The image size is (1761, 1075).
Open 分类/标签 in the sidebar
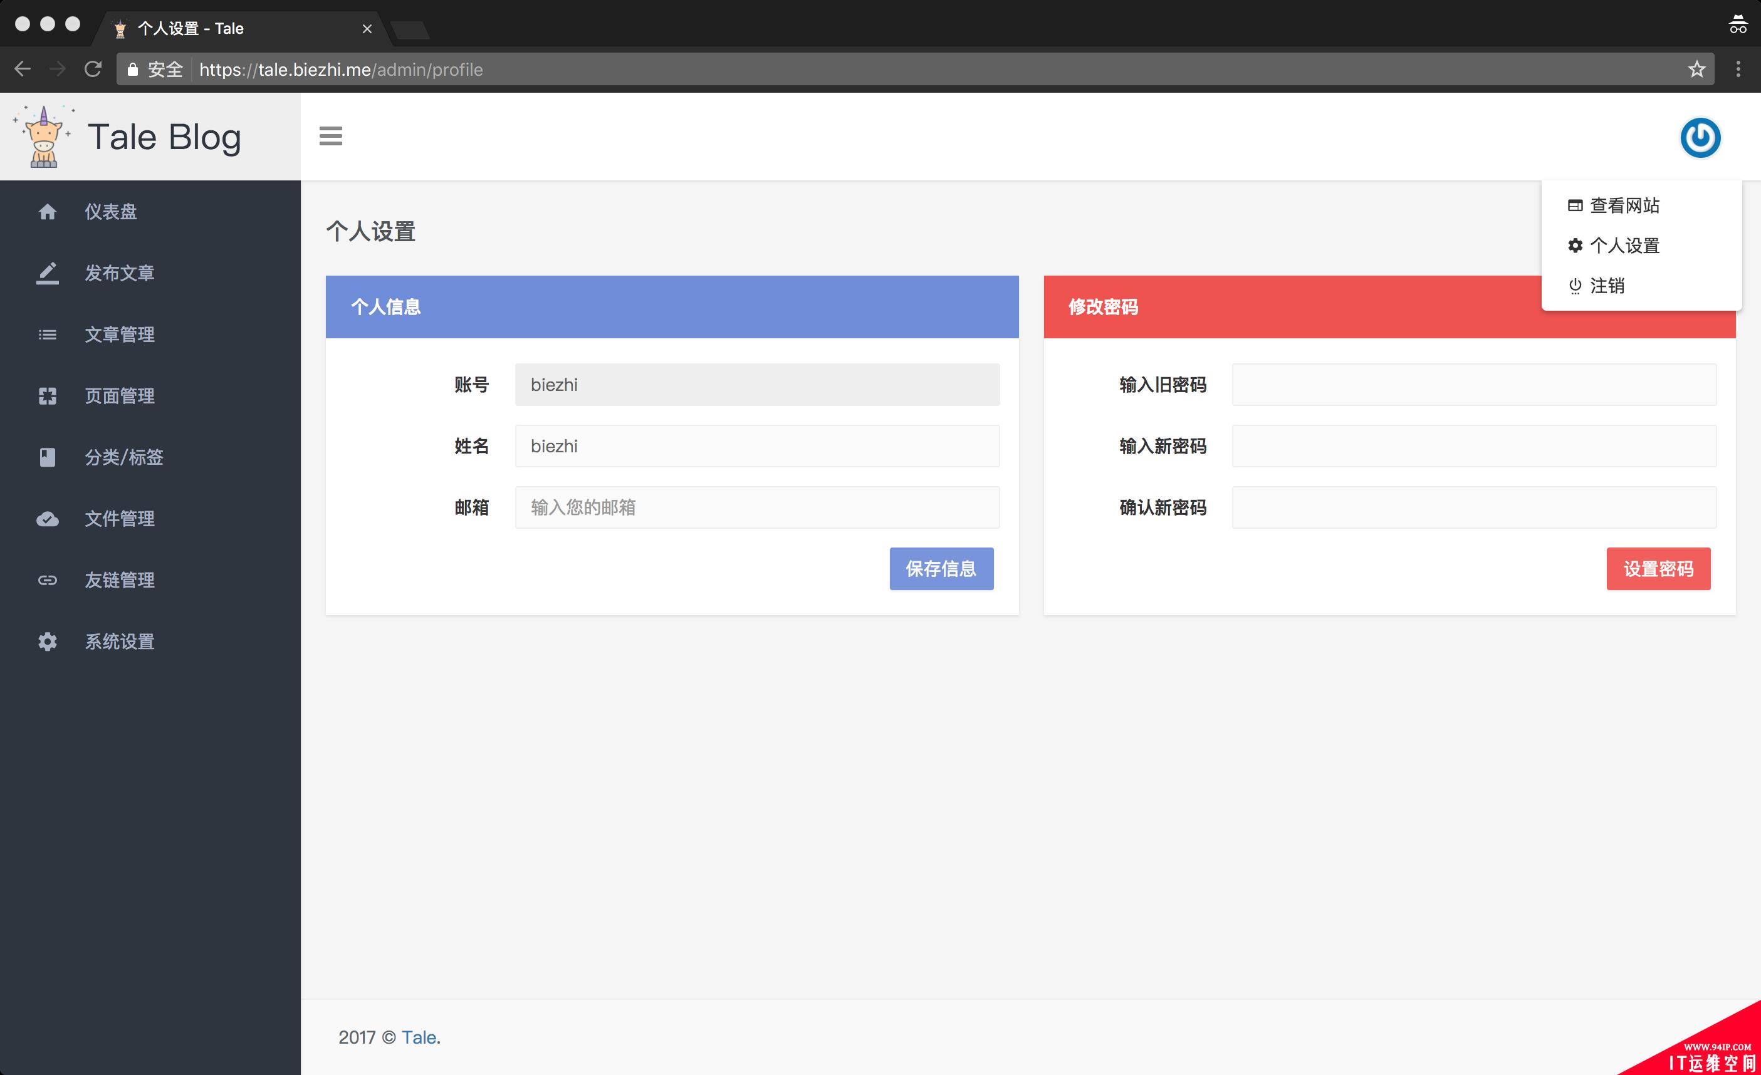pyautogui.click(x=123, y=457)
